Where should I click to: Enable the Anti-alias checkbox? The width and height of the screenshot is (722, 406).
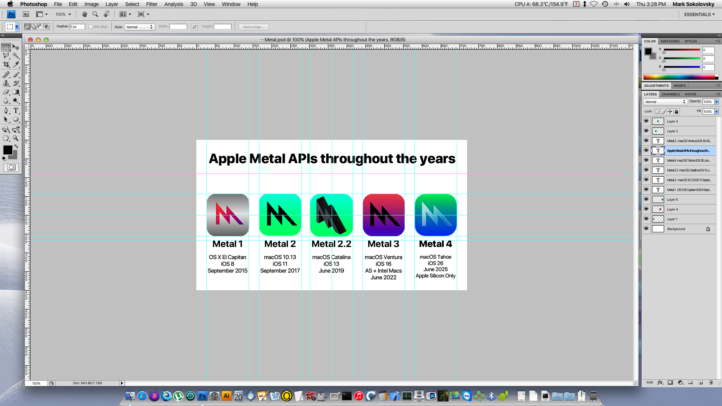pos(91,27)
